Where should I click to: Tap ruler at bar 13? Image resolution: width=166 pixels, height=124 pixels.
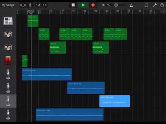[51, 11]
